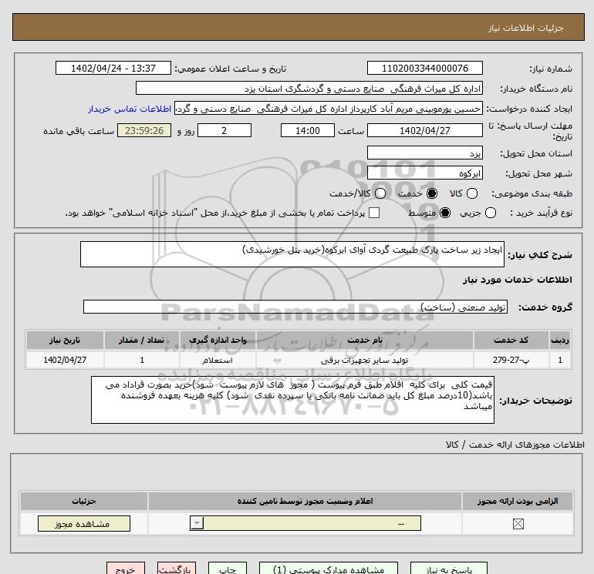
Task: Click the چاپ print button
Action: [x=228, y=569]
